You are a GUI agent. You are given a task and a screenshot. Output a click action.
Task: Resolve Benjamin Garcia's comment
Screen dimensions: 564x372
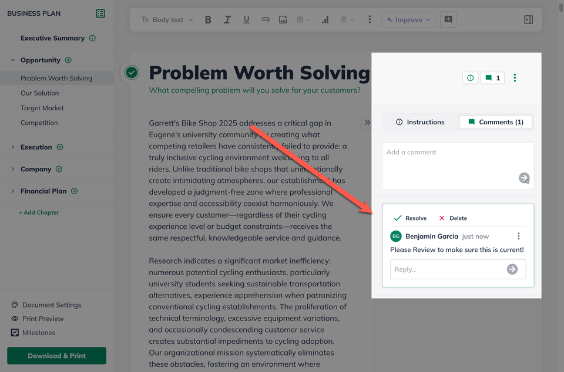(410, 218)
